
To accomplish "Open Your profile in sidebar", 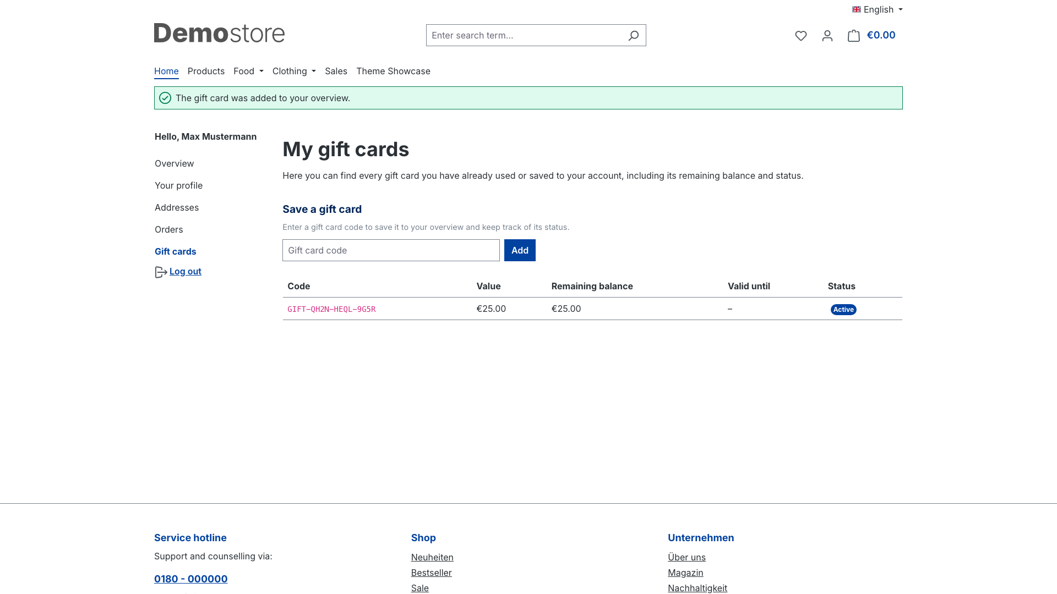I will (178, 185).
